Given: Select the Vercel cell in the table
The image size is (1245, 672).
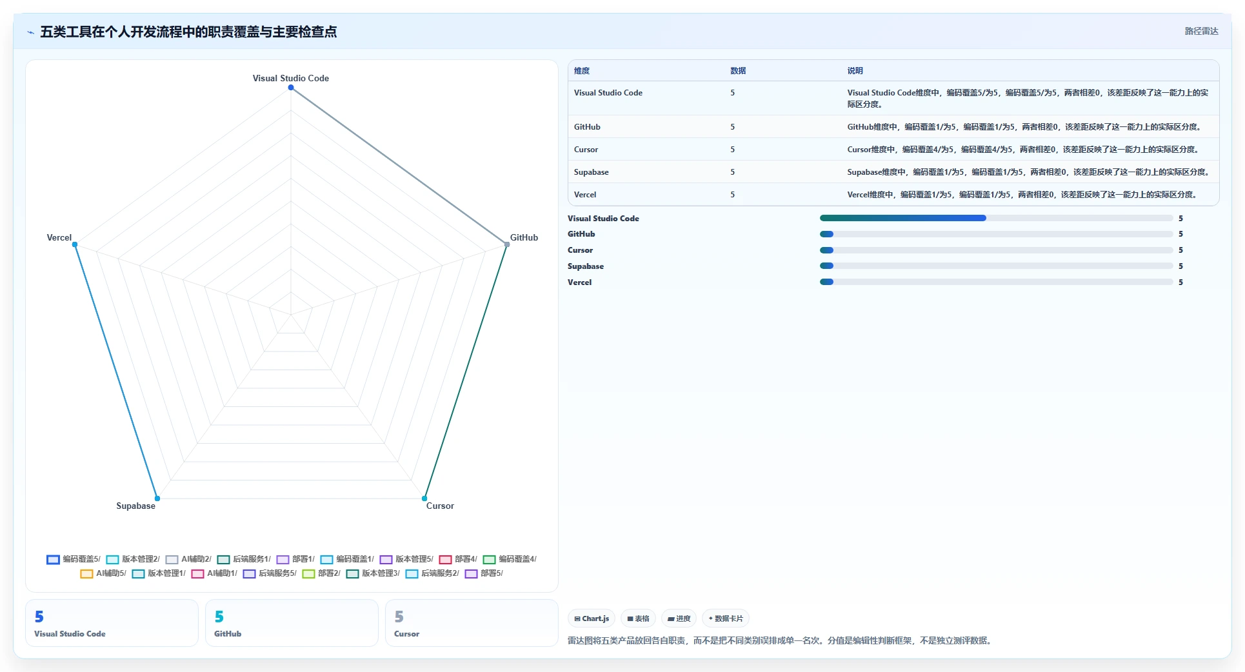Looking at the screenshot, I should (585, 195).
